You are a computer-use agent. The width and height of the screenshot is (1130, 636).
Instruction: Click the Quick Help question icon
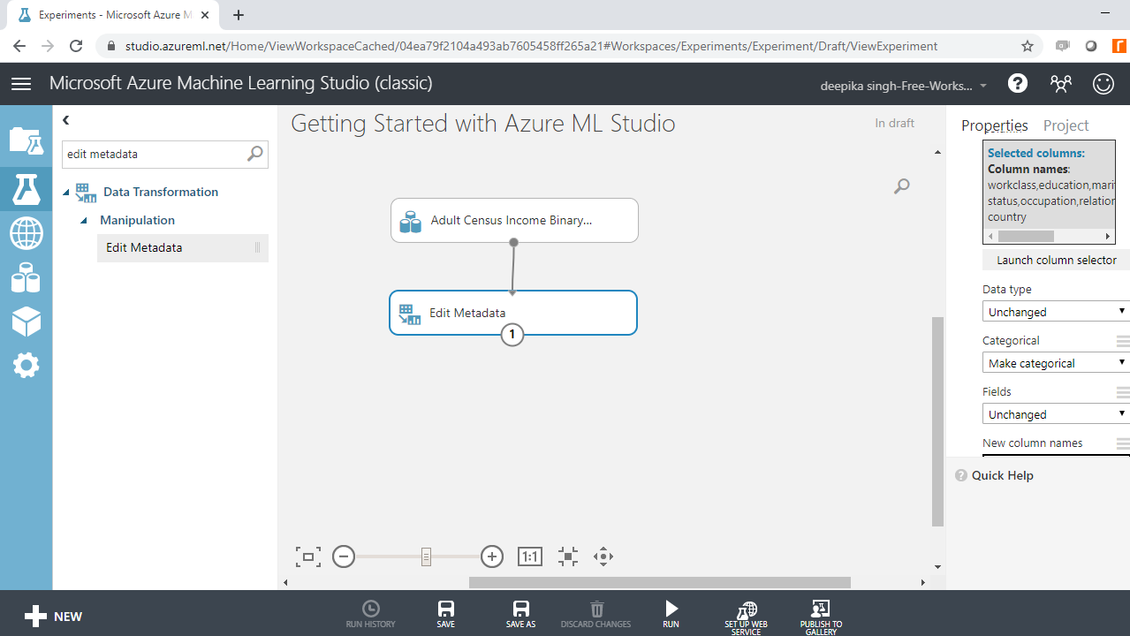coord(961,475)
